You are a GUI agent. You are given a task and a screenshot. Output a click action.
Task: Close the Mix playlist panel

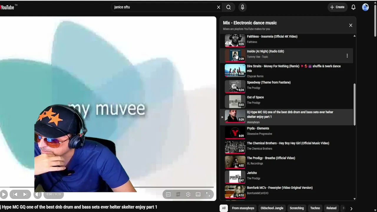(x=350, y=25)
